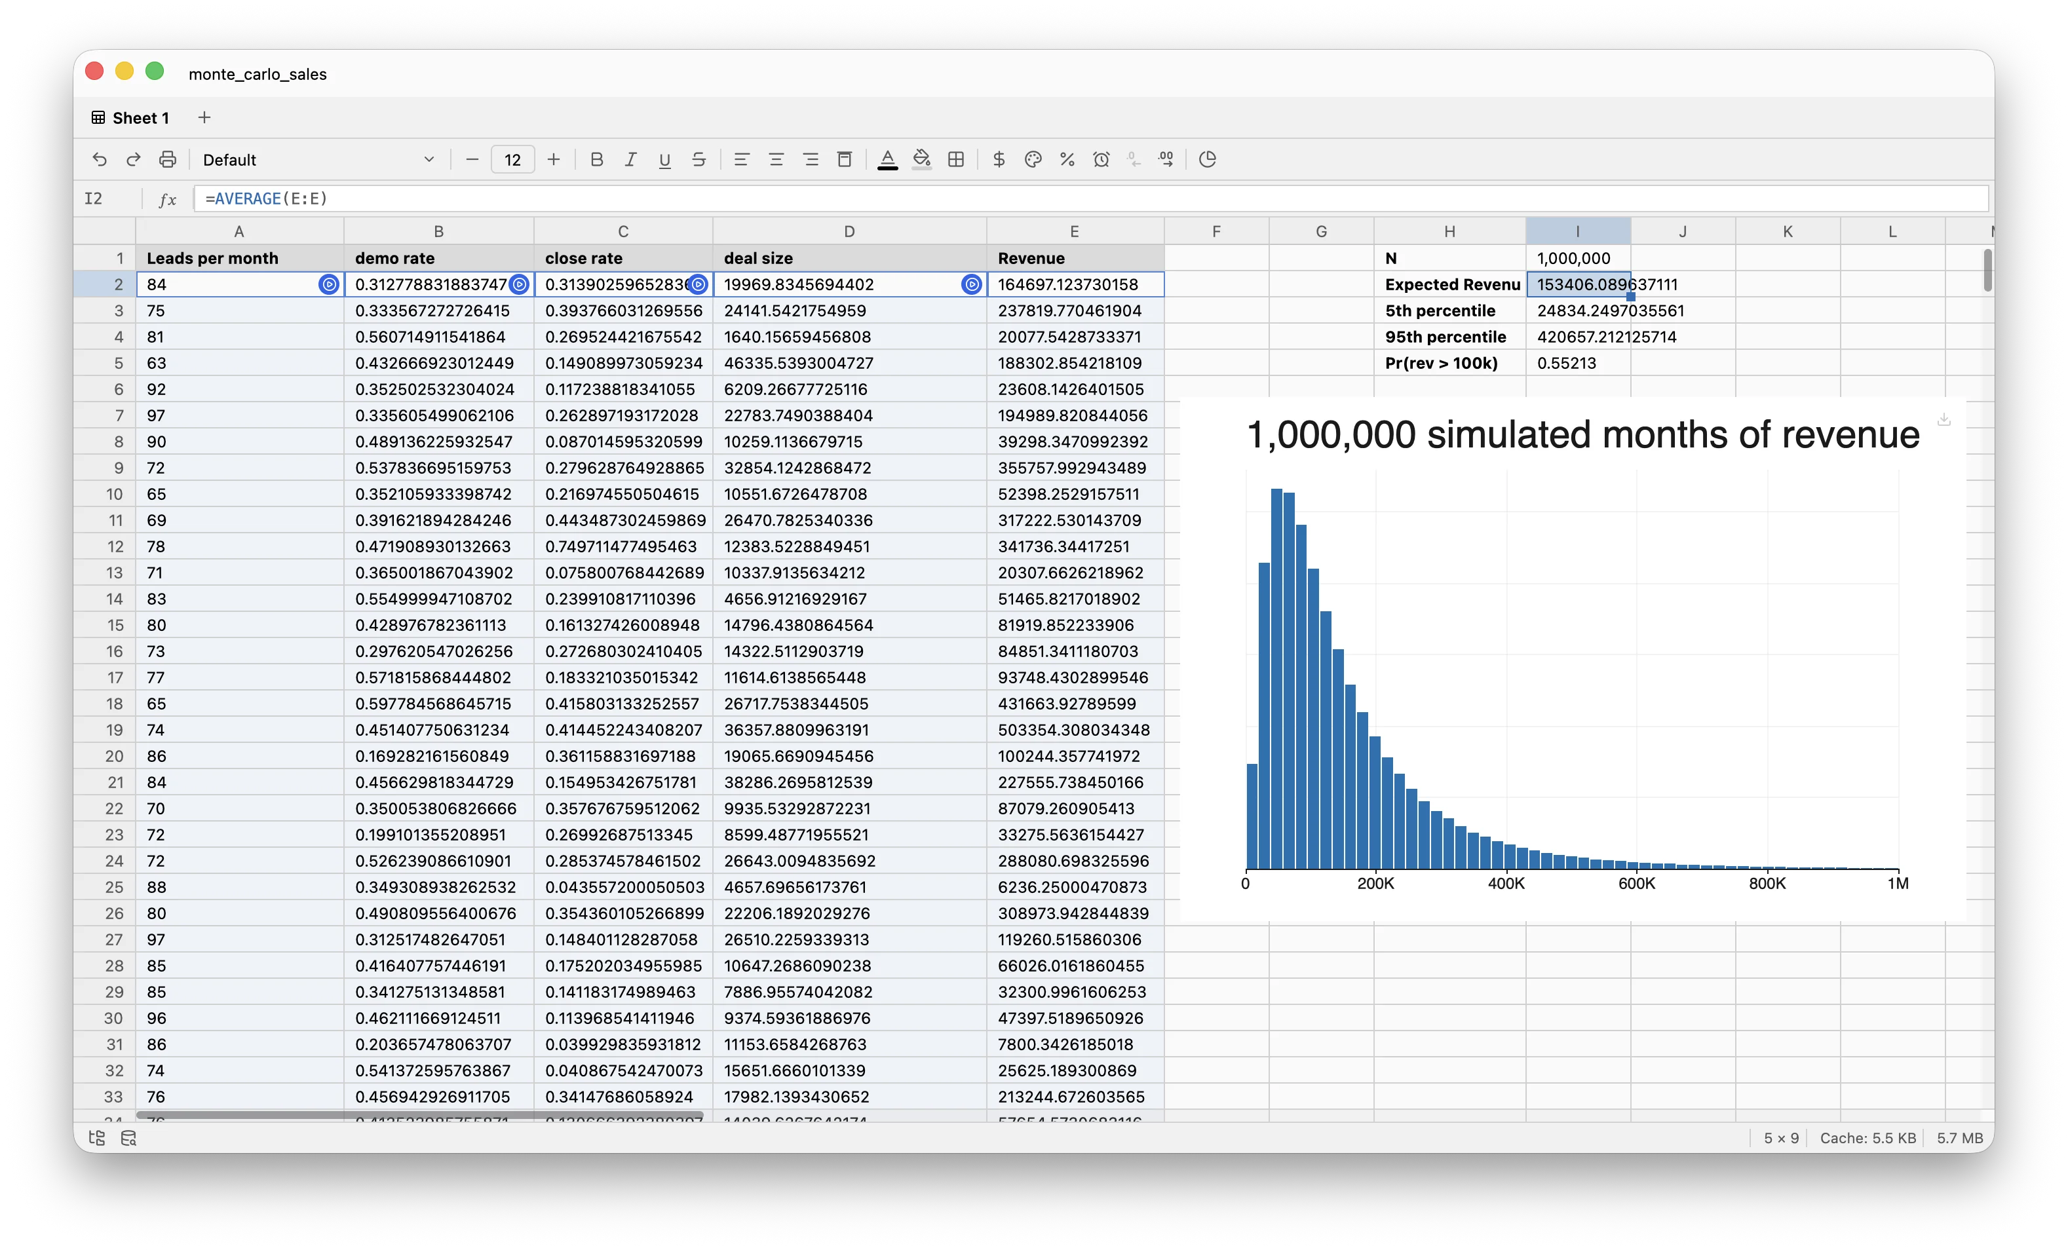Align text center
Image resolution: width=2068 pixels, height=1250 pixels.
click(x=776, y=159)
